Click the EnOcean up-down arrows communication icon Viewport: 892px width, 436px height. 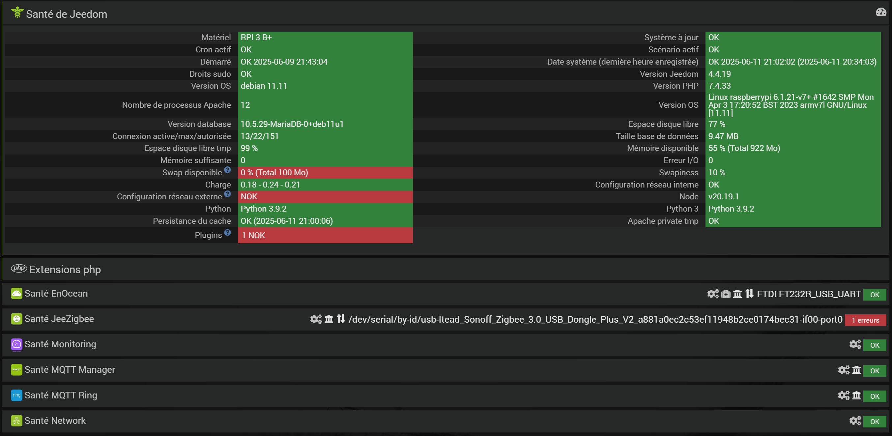(749, 294)
